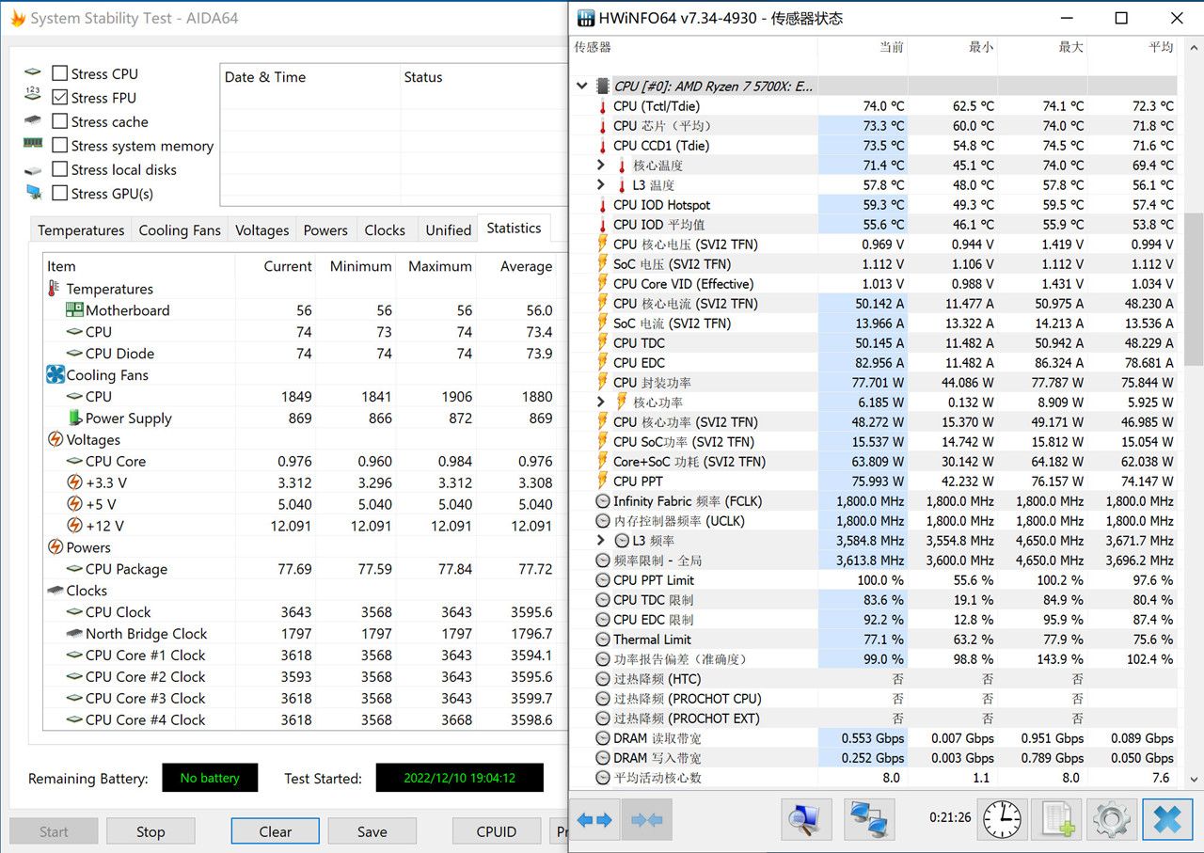The height and width of the screenshot is (853, 1204).
Task: Click the Save button in AIDA64
Action: click(x=372, y=831)
